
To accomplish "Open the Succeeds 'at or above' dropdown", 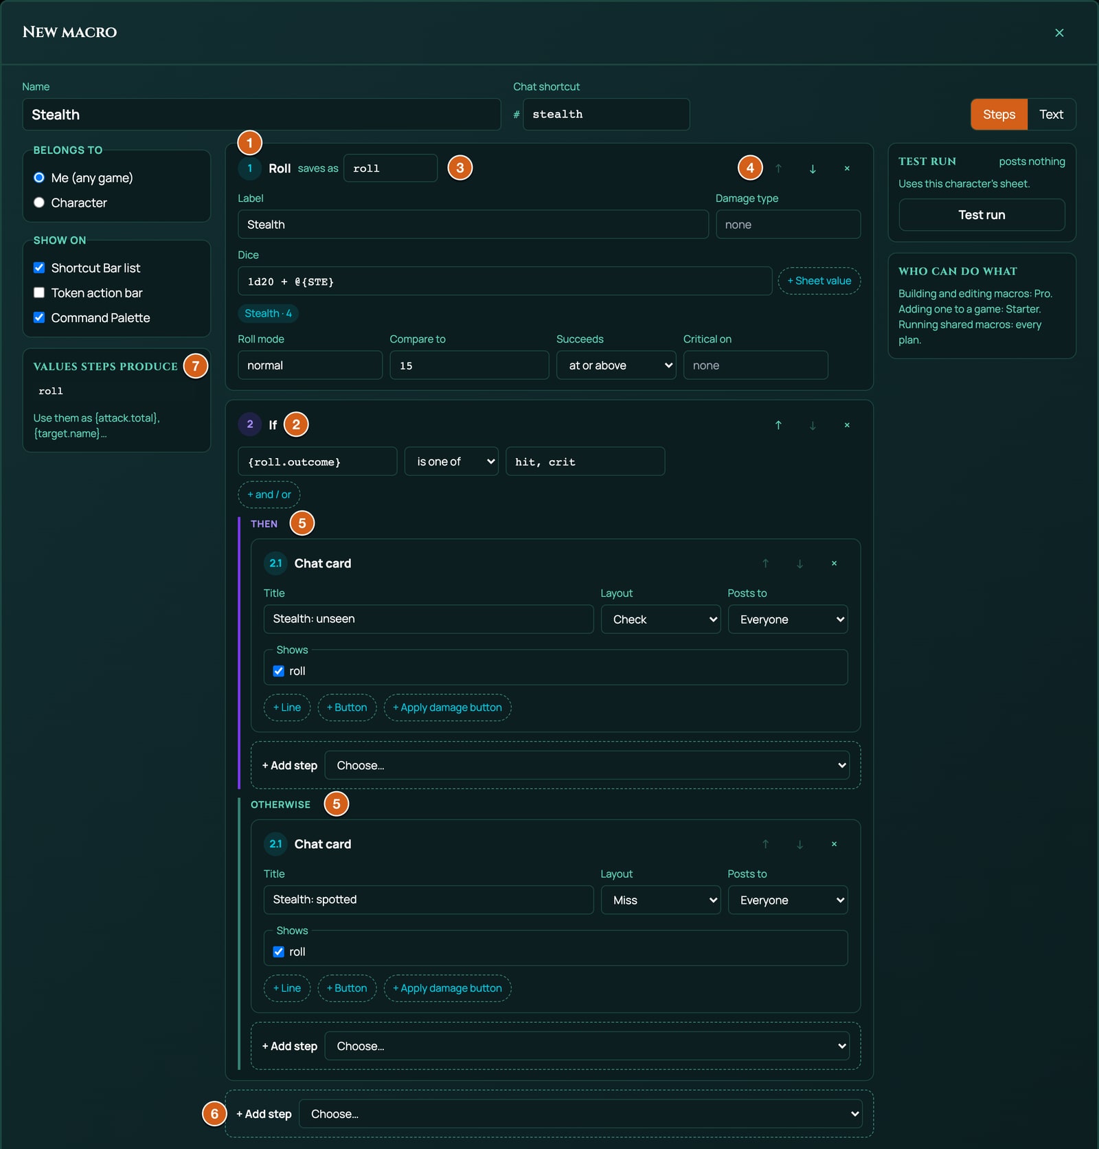I will tap(616, 365).
